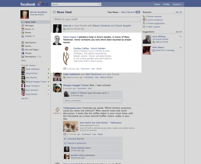Click Send him a message link
The height and width of the screenshot is (164, 201).
coord(165,50)
